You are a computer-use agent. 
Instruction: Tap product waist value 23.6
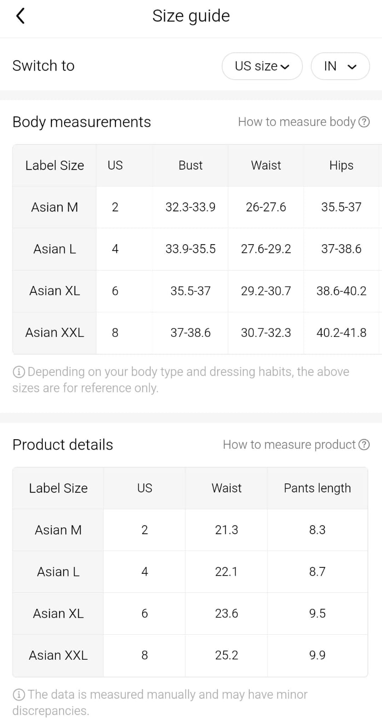[x=226, y=613]
